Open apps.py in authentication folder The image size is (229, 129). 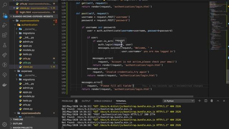[34, 46]
